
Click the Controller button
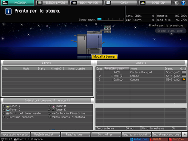coord(106,134)
